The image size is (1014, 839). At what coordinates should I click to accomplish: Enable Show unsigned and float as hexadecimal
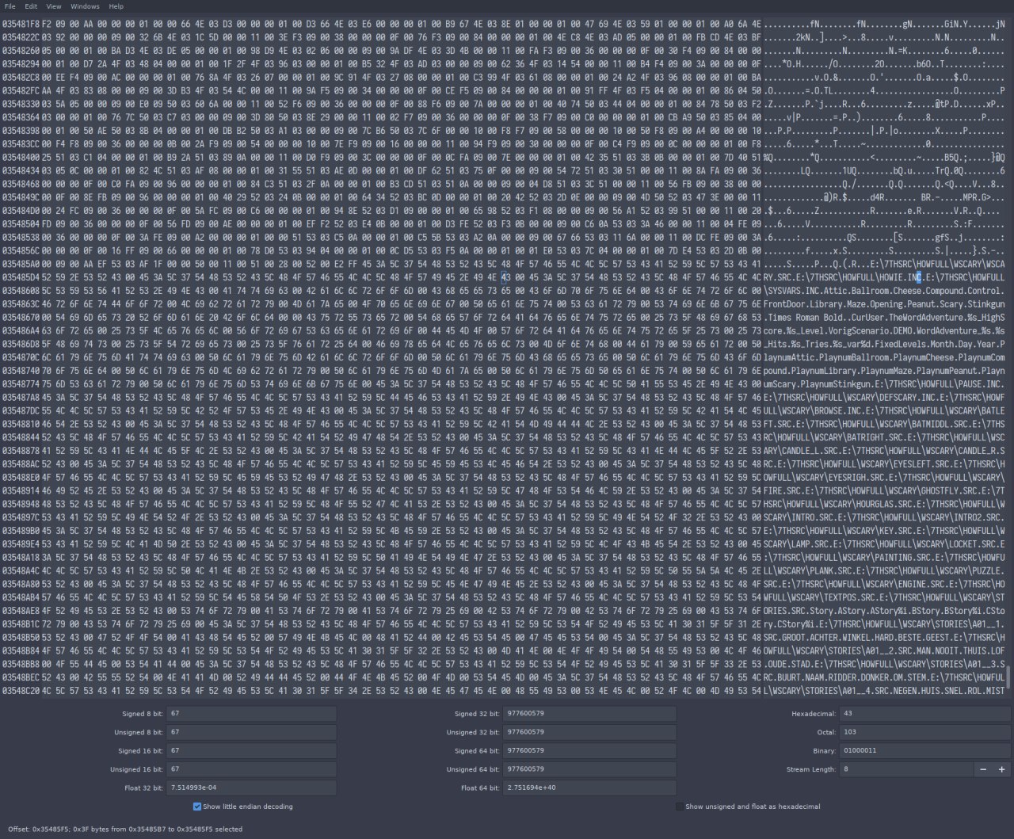tap(680, 807)
